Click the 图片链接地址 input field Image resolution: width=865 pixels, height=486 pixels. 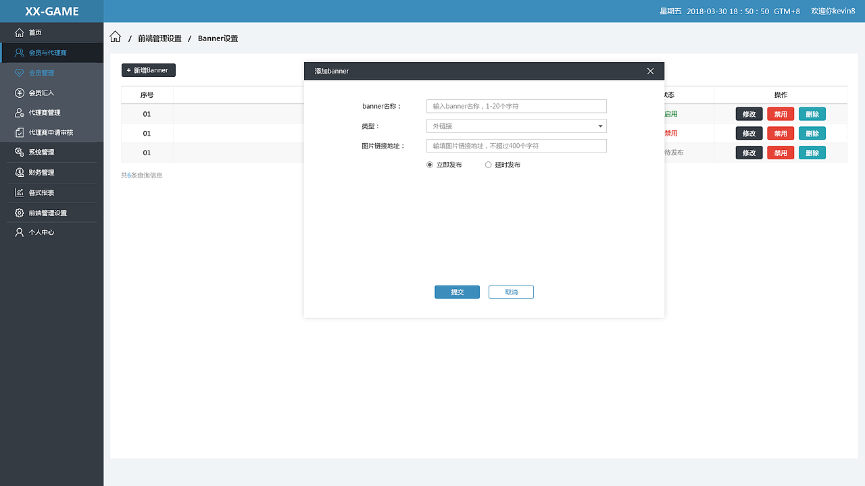[x=516, y=146]
